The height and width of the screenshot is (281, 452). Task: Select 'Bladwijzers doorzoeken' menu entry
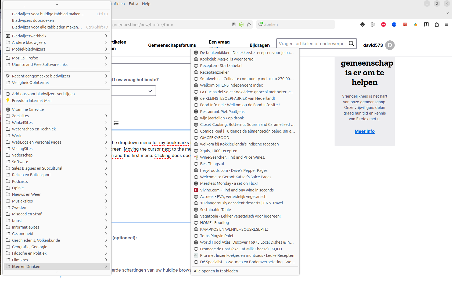tap(33, 20)
